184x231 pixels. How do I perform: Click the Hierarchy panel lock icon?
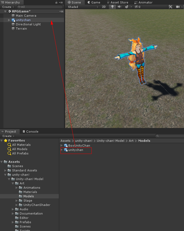click(x=56, y=2)
